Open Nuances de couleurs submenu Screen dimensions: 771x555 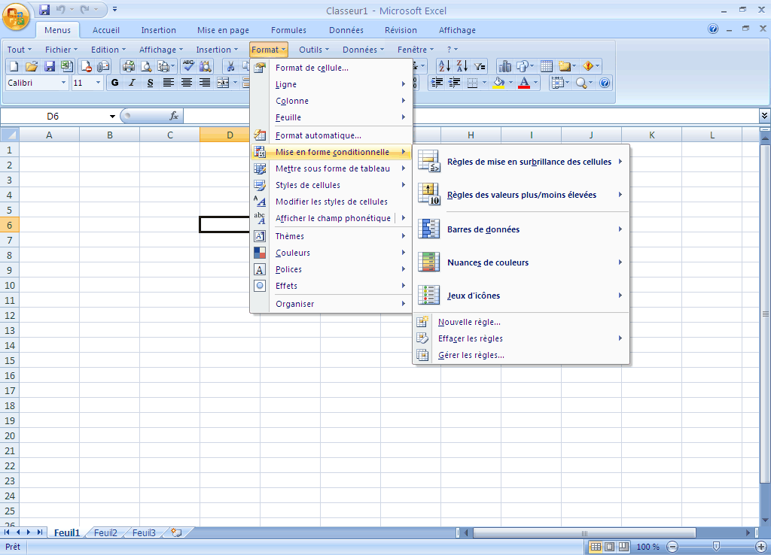pyautogui.click(x=521, y=262)
